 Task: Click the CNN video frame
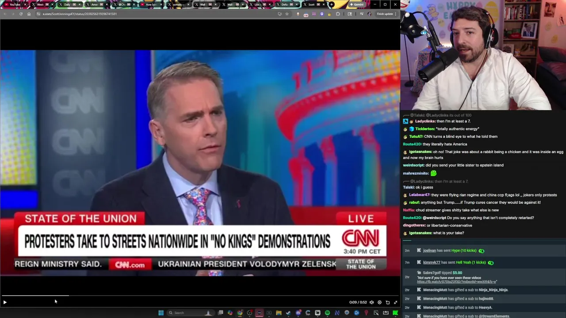pos(200,163)
